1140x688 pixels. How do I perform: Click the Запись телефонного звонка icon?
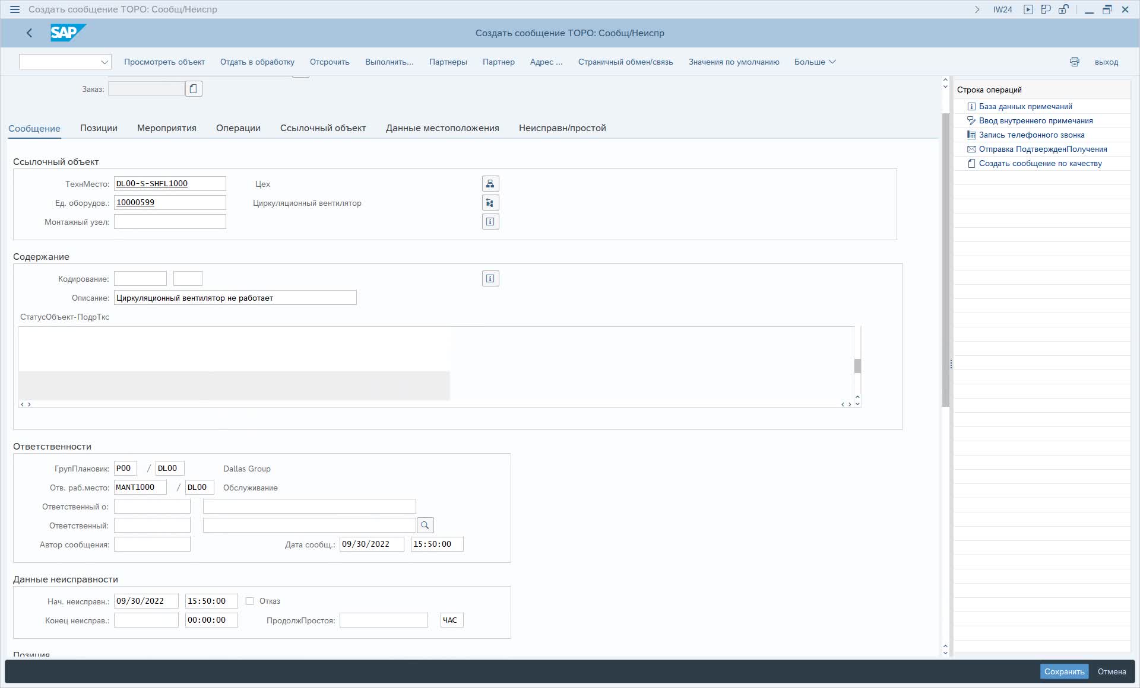point(971,135)
